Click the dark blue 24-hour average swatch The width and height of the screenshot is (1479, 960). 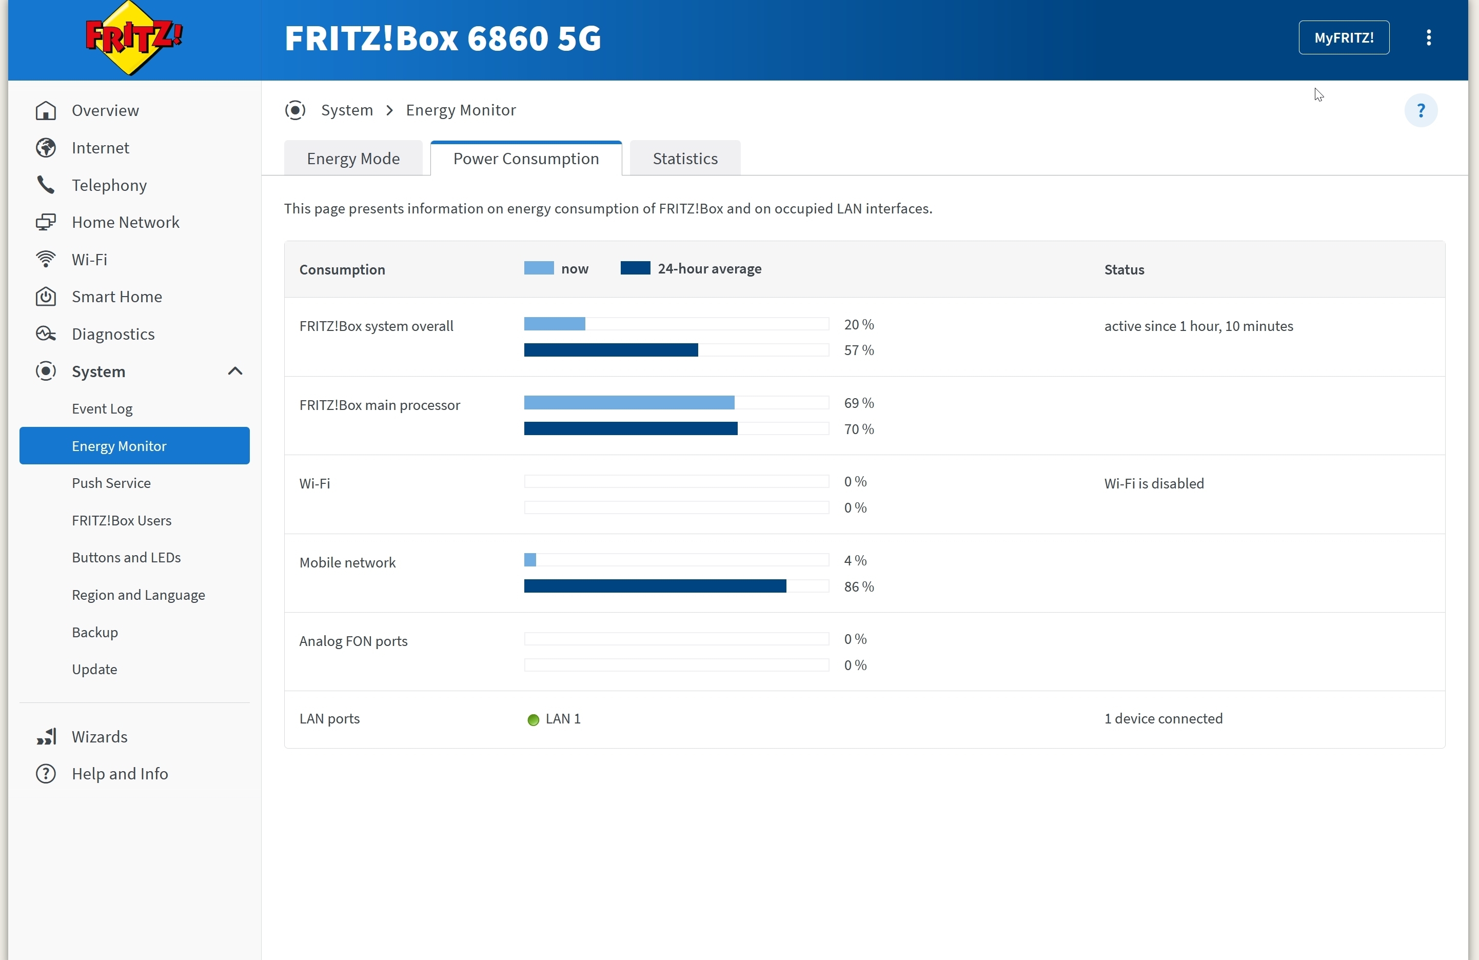(635, 268)
